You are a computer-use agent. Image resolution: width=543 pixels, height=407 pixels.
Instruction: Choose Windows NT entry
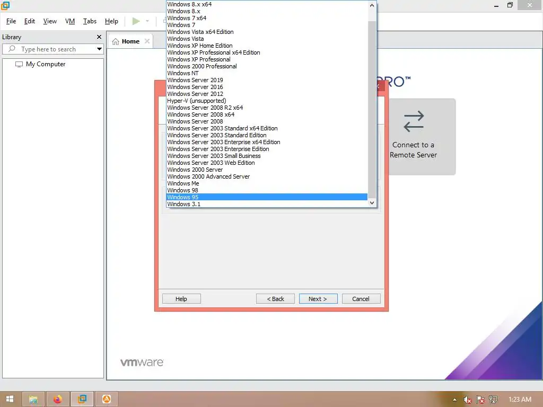[x=267, y=73]
